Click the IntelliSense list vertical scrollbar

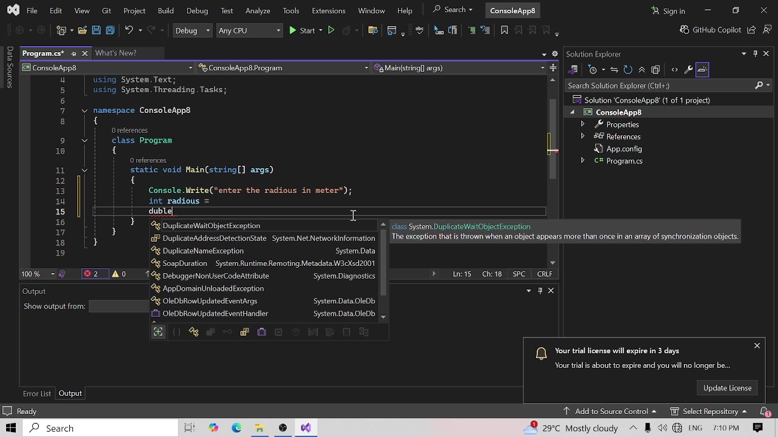coord(383,261)
